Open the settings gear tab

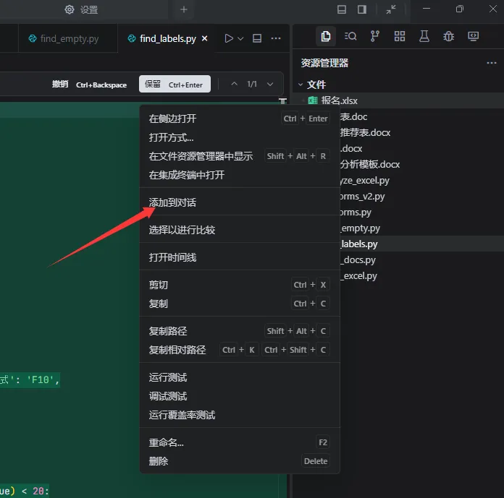81,9
